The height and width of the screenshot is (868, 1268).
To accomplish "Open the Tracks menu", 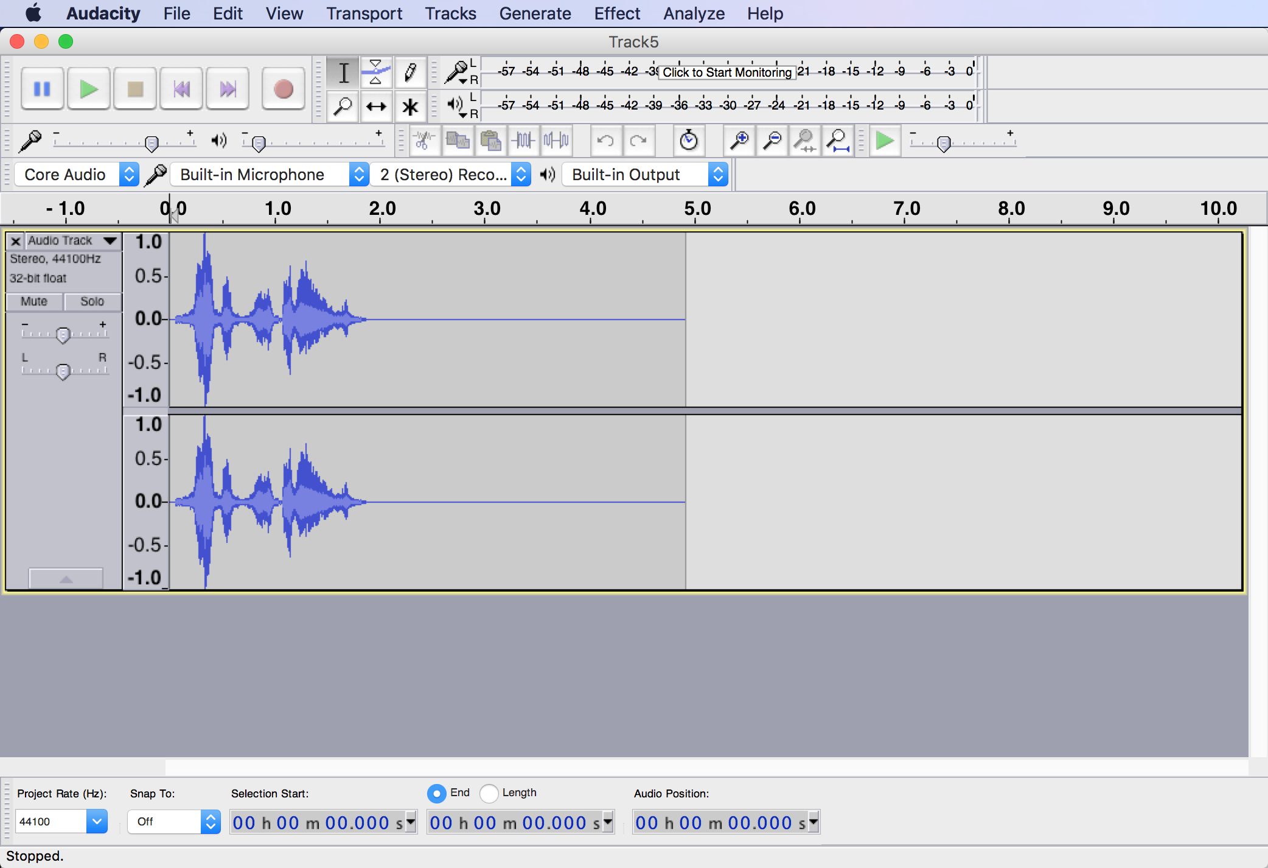I will click(x=450, y=13).
